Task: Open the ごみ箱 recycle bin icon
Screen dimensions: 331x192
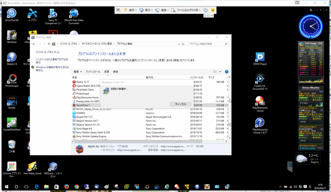Action: [12, 147]
